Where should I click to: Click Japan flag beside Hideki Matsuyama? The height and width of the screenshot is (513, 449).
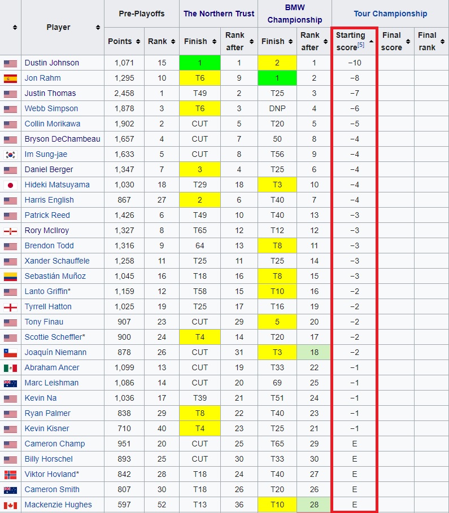point(10,185)
